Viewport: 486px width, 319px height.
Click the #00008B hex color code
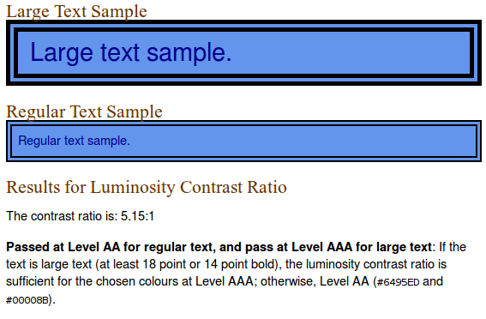tap(27, 300)
